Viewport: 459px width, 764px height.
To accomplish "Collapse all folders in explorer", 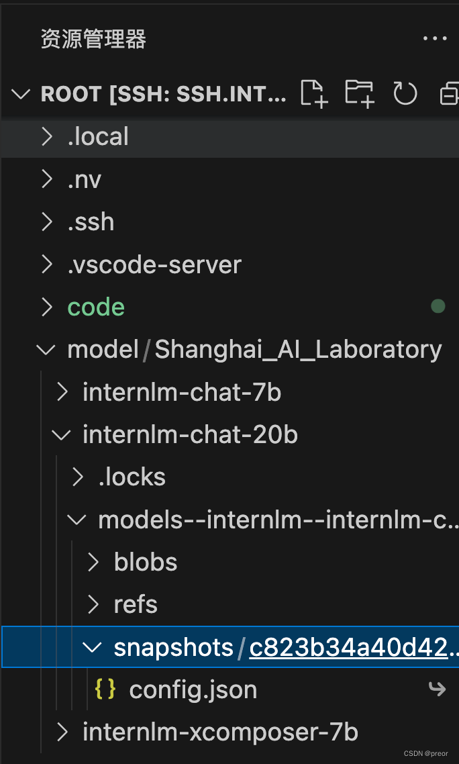I will point(448,94).
